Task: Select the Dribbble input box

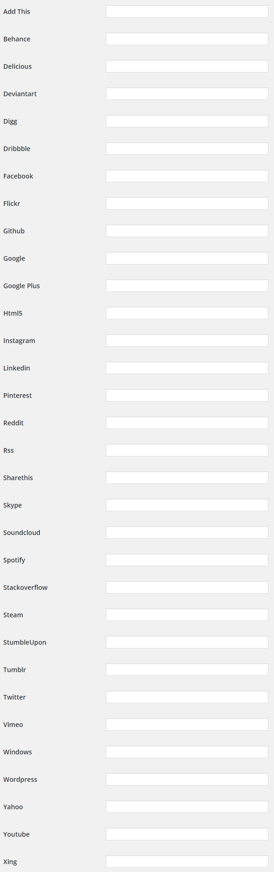Action: (x=187, y=148)
